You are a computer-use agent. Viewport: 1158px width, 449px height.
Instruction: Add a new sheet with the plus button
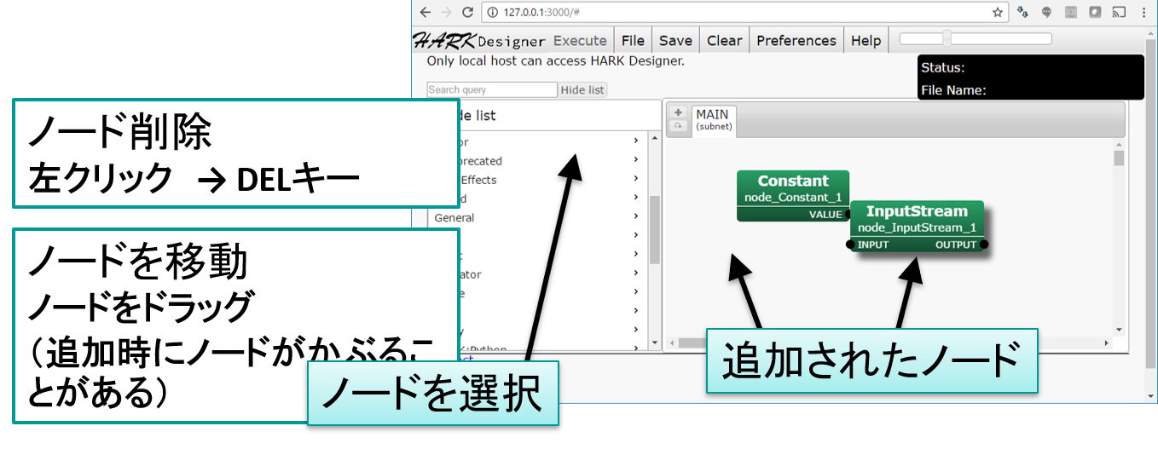(x=679, y=112)
